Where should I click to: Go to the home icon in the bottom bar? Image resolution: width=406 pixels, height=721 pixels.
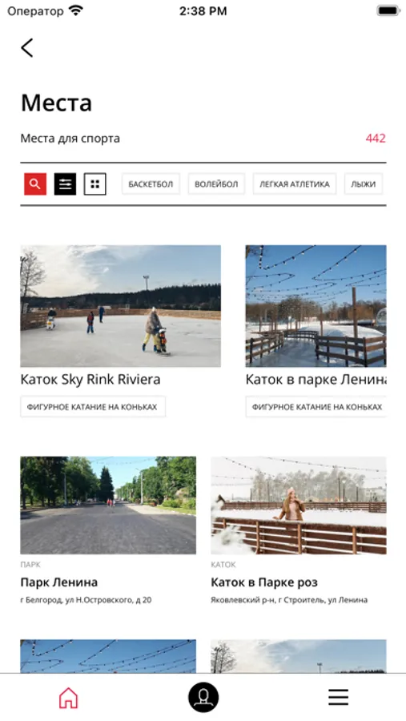[68, 698]
